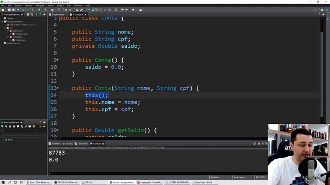330x185 pixels.
Task: Expand the Program.java tree node arrow
Action: point(10,34)
